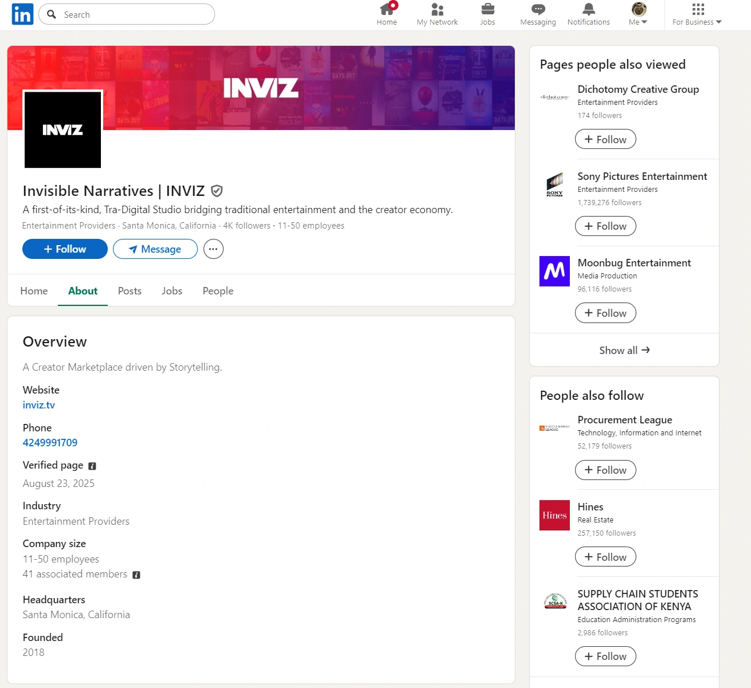The width and height of the screenshot is (751, 688).
Task: Click the Home nav icon
Action: click(x=387, y=9)
